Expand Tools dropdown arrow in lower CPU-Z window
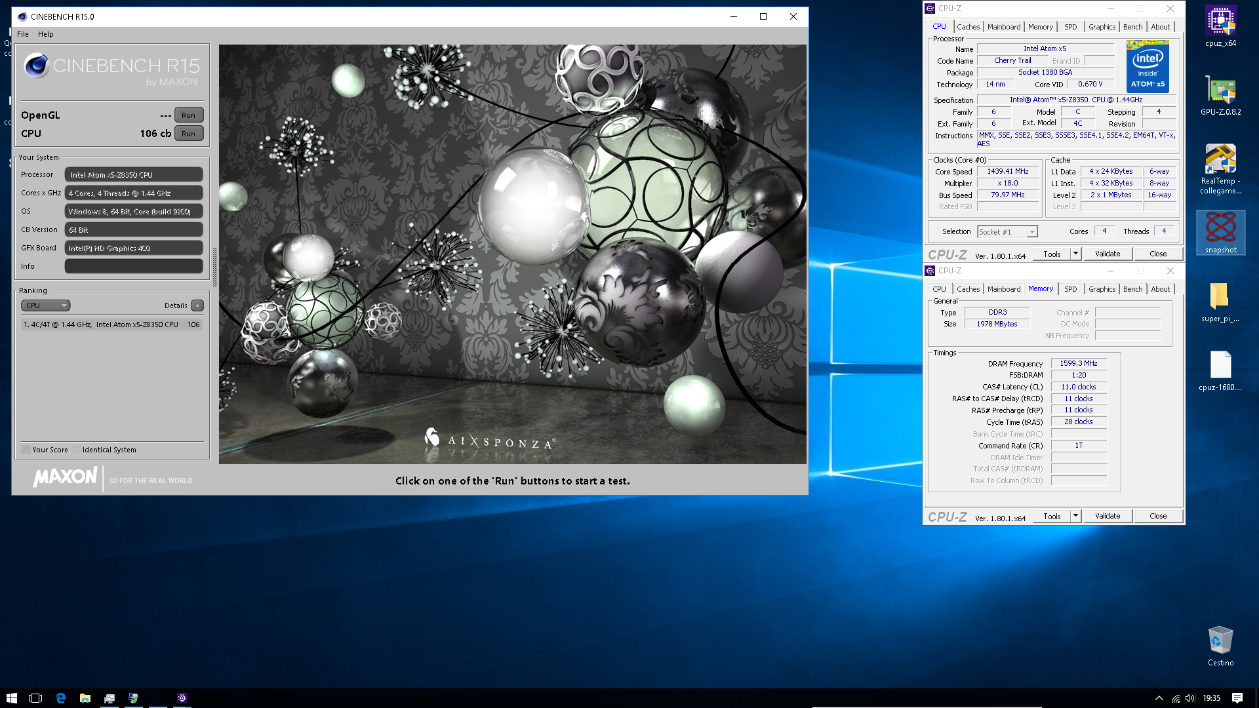 tap(1075, 516)
